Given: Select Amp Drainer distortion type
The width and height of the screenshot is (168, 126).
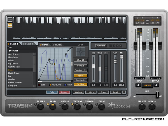Looking at the screenshot, I should pos(20,54).
